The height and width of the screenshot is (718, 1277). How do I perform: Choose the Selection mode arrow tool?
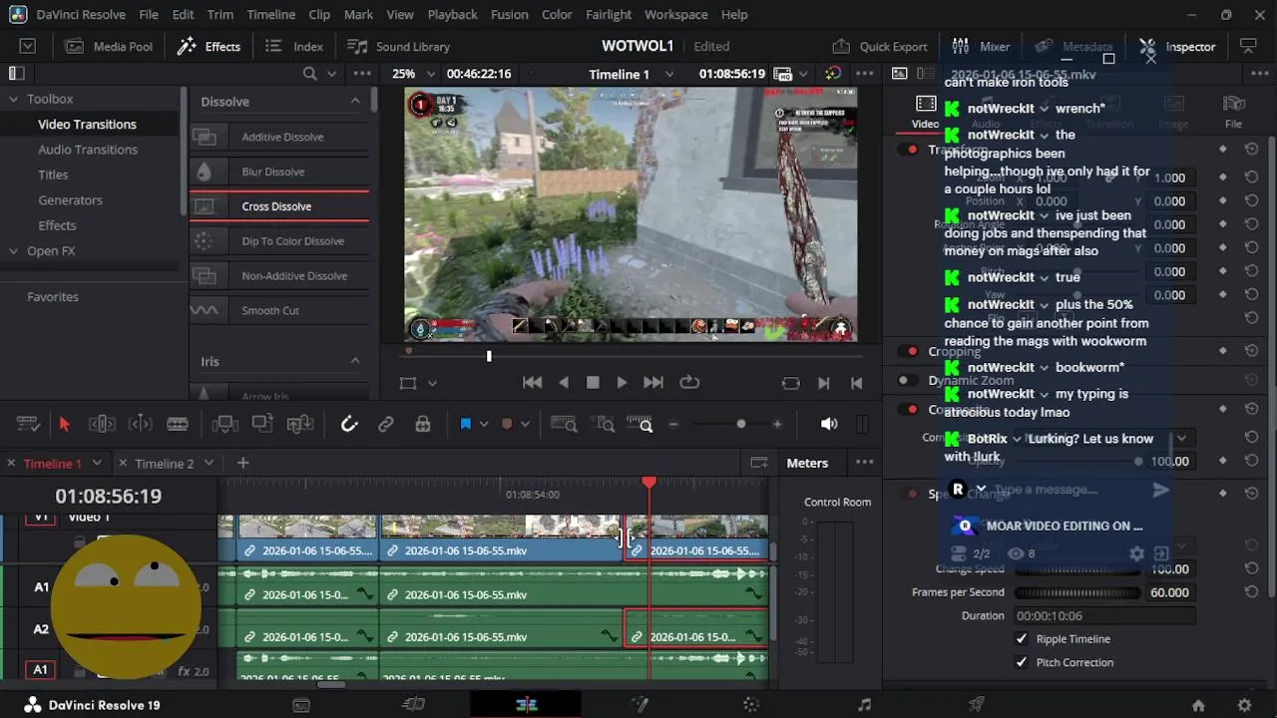65,424
